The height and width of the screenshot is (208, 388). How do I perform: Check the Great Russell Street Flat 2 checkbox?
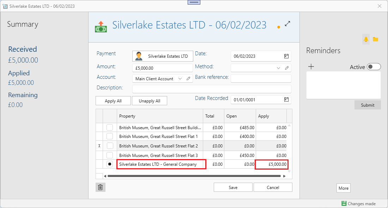click(x=110, y=146)
